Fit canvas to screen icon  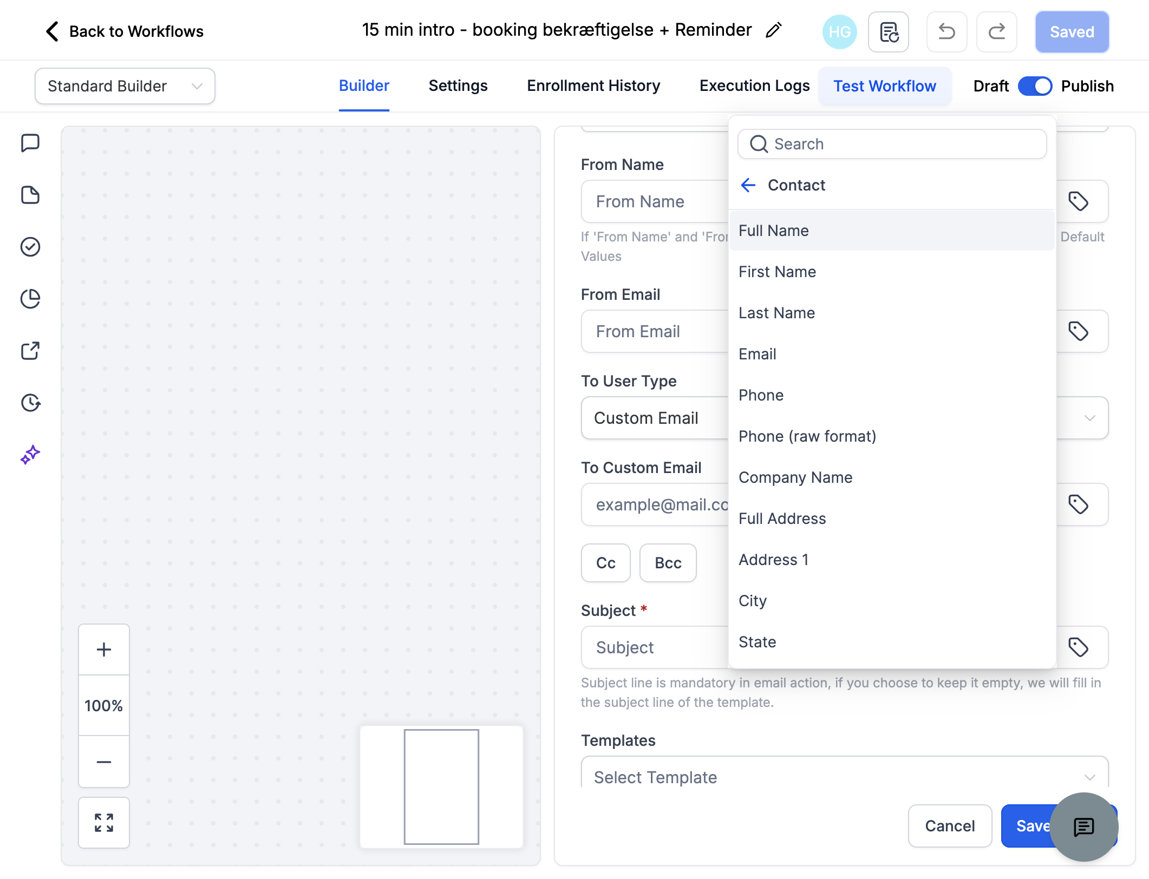point(104,823)
